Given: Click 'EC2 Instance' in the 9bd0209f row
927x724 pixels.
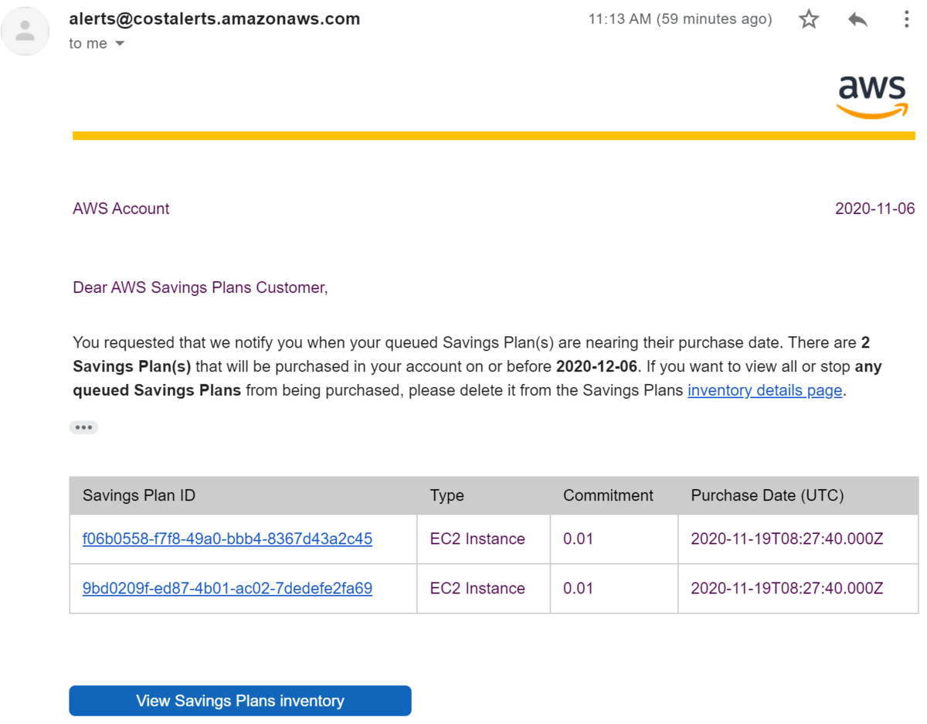Looking at the screenshot, I should tap(477, 588).
